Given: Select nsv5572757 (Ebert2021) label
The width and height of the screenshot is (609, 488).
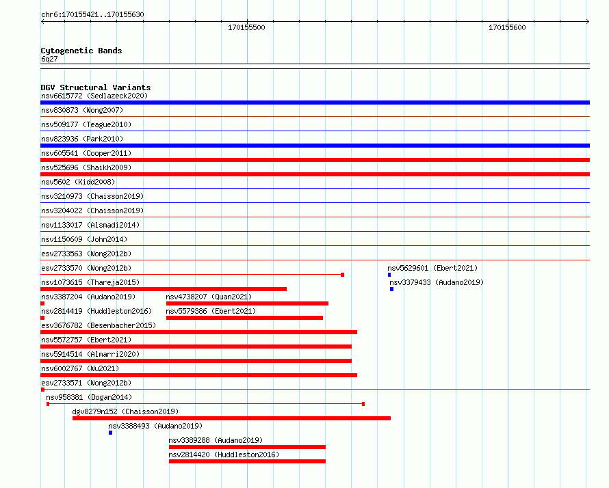Looking at the screenshot, I should tap(86, 340).
